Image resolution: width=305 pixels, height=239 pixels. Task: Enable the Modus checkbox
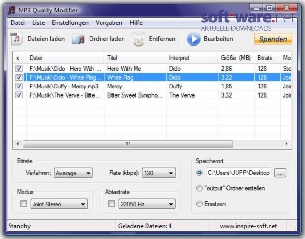pyautogui.click(x=23, y=204)
